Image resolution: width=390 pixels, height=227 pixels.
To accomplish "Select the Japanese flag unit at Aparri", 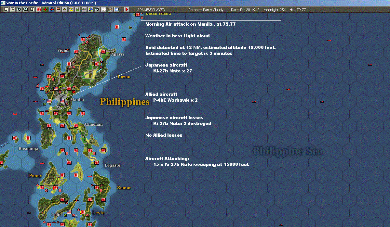I will click(x=103, y=52).
